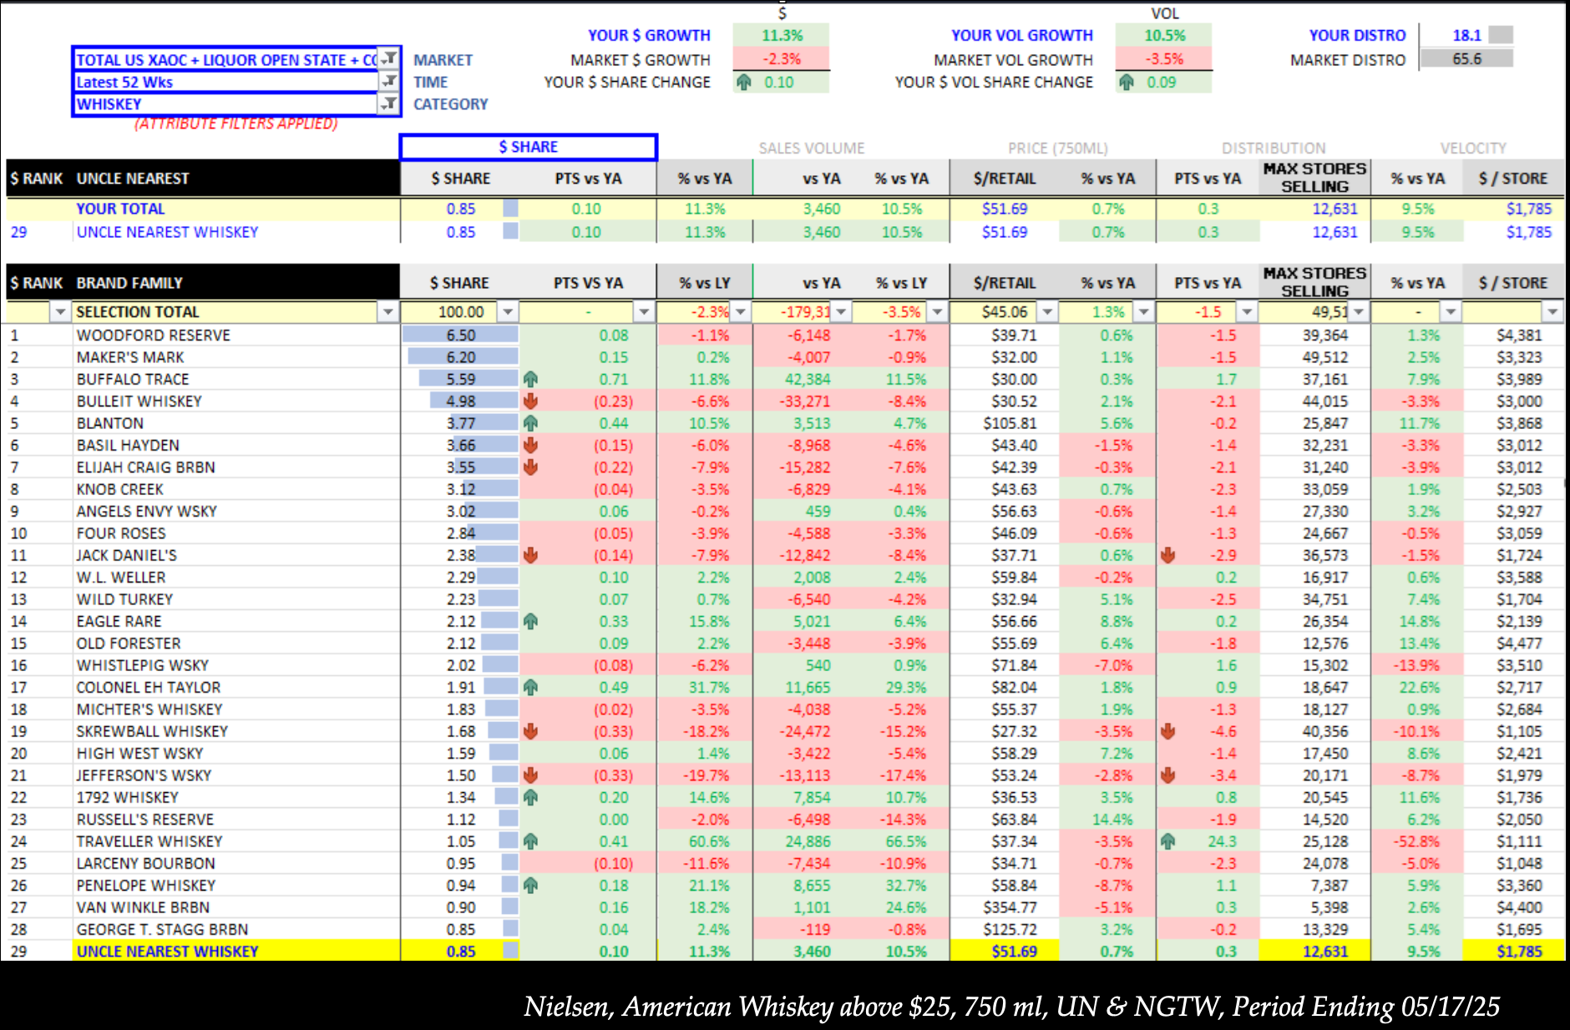Click the YOUR TOTAL row label
The width and height of the screenshot is (1570, 1030).
click(x=120, y=209)
